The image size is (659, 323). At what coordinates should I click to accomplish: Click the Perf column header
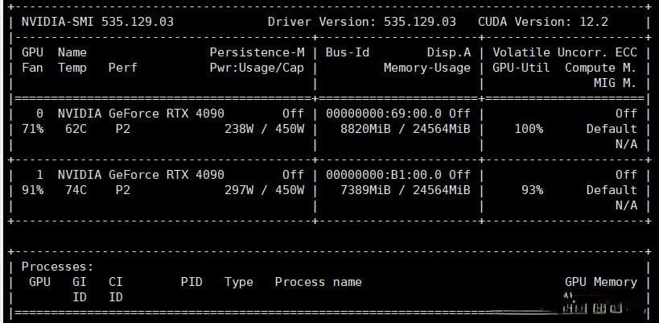click(123, 68)
